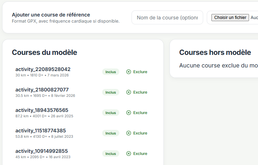The width and height of the screenshot is (258, 165).
Task: Exclude activity_10914992855 via its Exclure label
Action: 140,154
